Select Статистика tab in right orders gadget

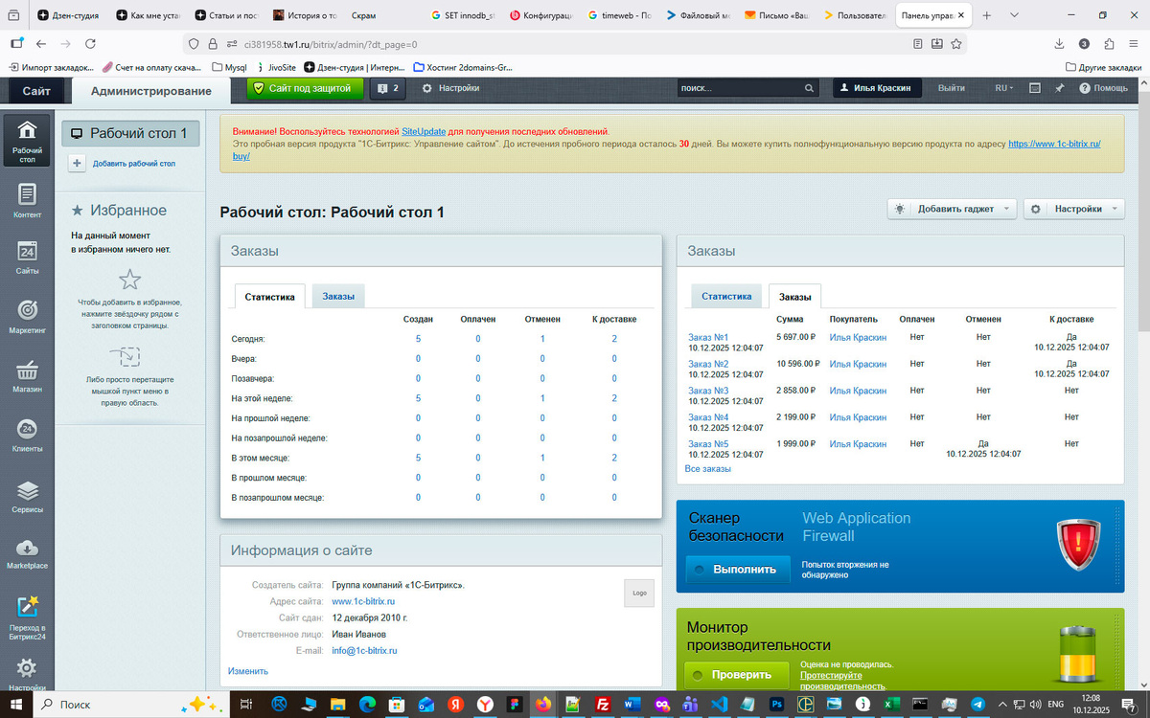pyautogui.click(x=726, y=297)
